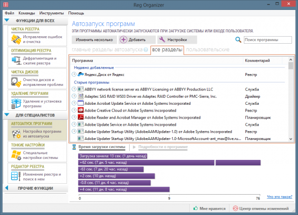Open the Помощь menu
This screenshot has height=215, width=298.
tap(76, 13)
